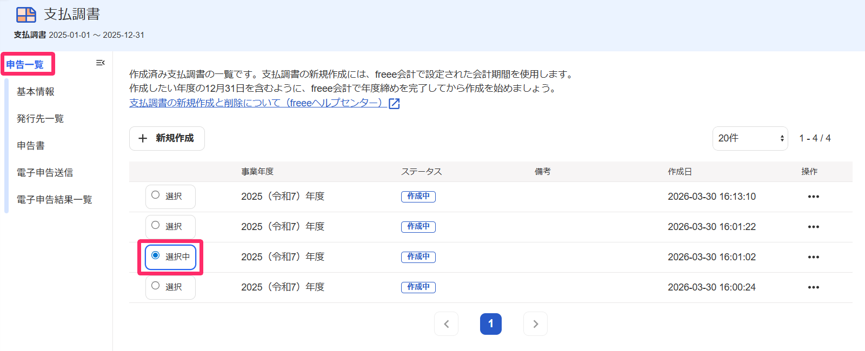Open 発行先一覧 in the sidebar
The width and height of the screenshot is (865, 351).
pyautogui.click(x=40, y=119)
